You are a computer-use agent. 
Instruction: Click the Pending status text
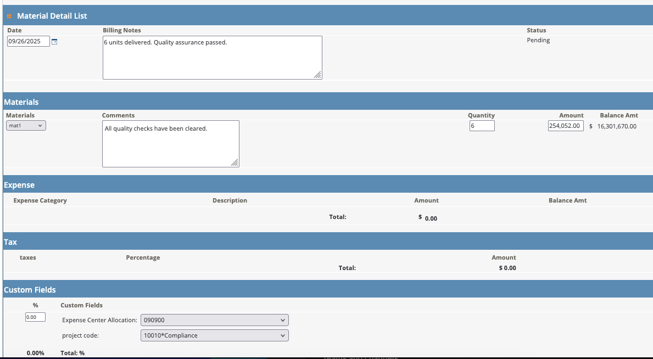538,41
